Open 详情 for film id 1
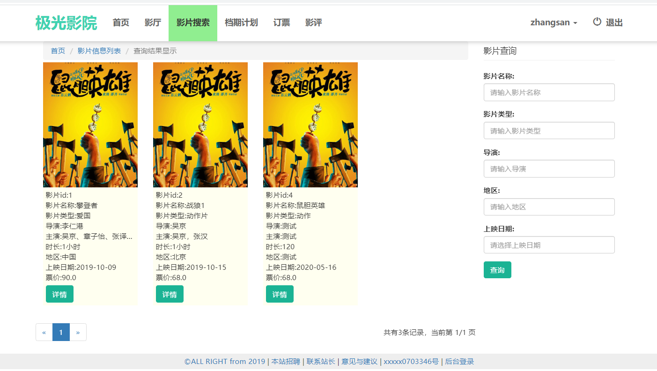Image resolution: width=657 pixels, height=371 pixels. [x=59, y=294]
